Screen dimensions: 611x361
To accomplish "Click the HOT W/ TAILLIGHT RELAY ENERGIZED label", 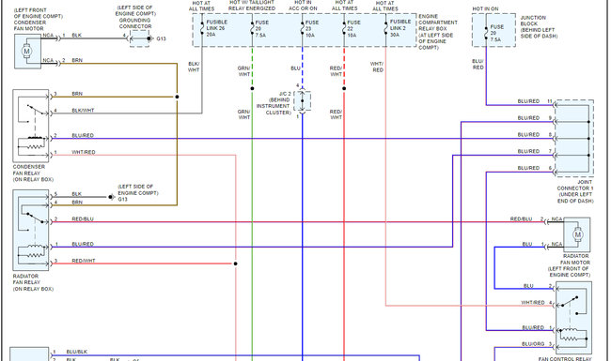I will (252, 6).
